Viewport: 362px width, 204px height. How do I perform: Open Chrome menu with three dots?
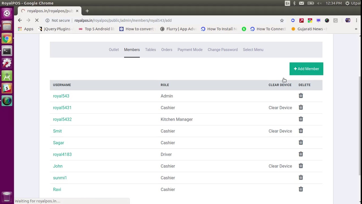pyautogui.click(x=356, y=20)
